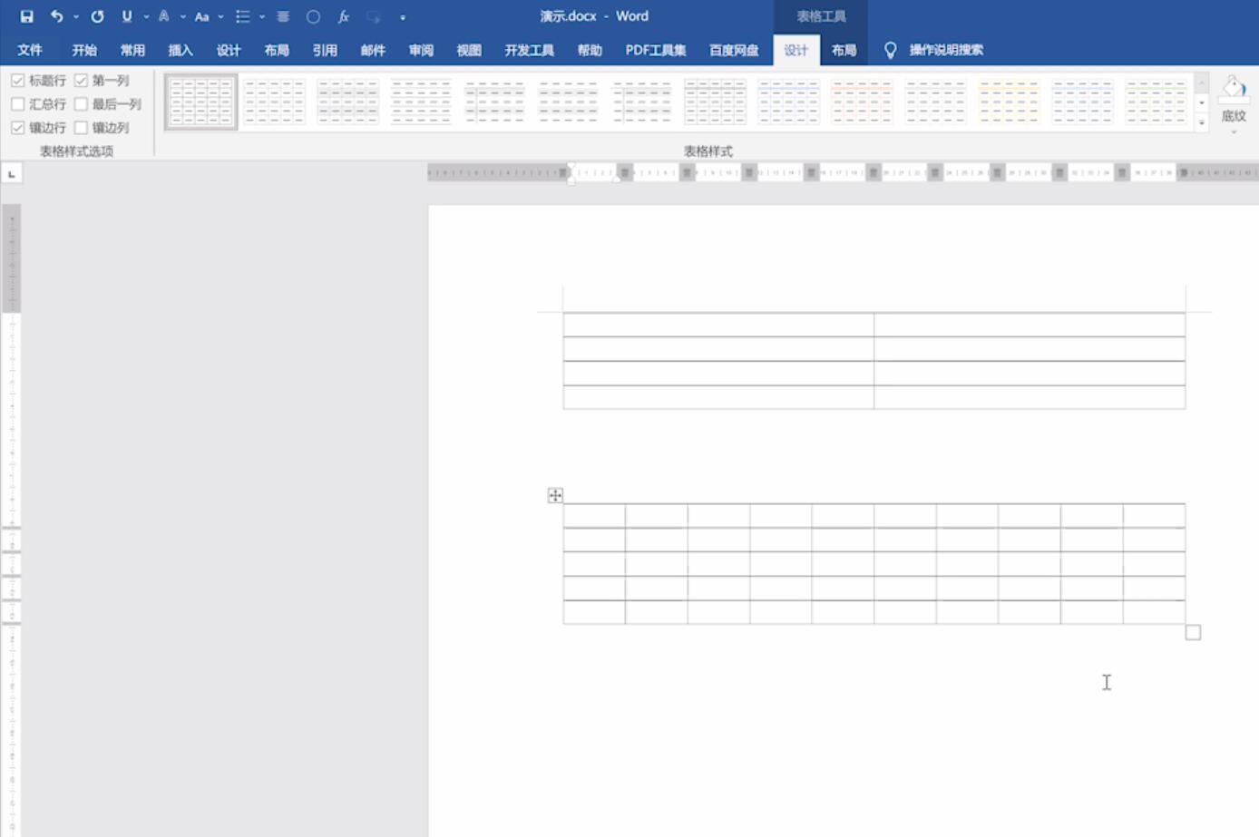This screenshot has height=837, width=1259.
Task: Switch to the 开发工具 tab
Action: (x=530, y=50)
